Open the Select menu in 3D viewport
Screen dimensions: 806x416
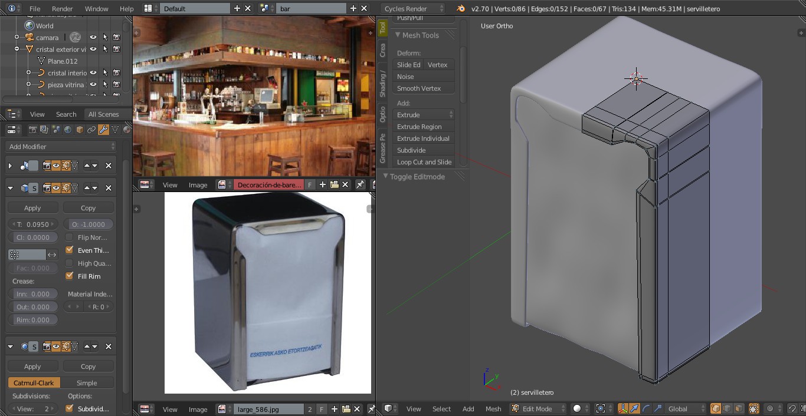(441, 408)
